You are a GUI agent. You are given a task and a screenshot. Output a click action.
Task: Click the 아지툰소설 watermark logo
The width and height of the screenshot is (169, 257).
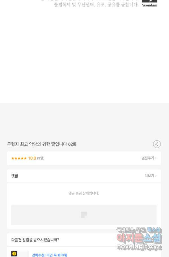(139, 238)
